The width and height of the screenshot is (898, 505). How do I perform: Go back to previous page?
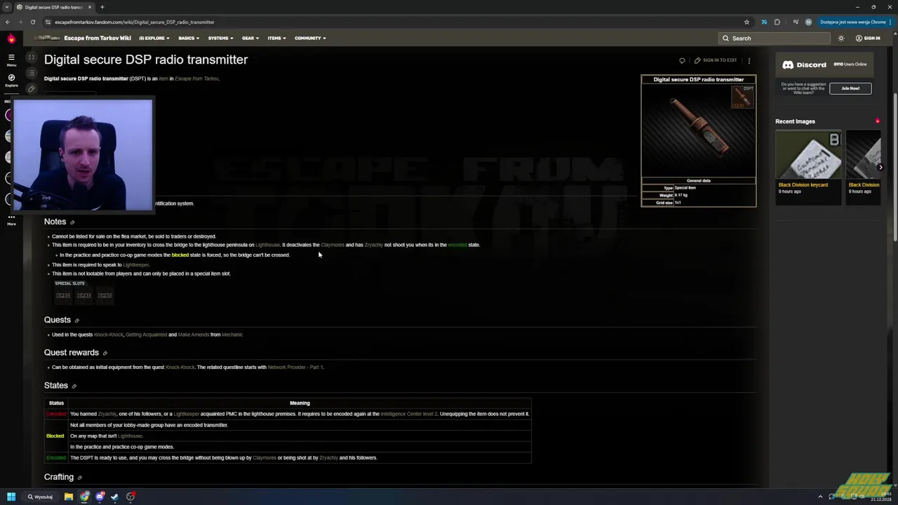[x=8, y=22]
